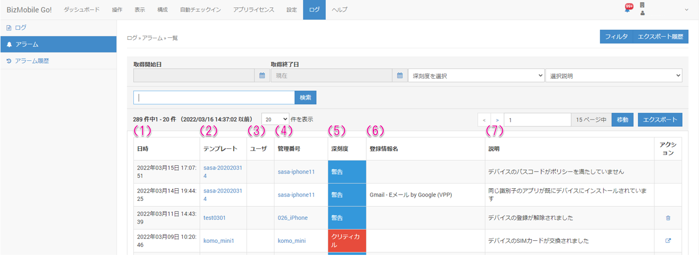Click the Export History button

(x=660, y=37)
